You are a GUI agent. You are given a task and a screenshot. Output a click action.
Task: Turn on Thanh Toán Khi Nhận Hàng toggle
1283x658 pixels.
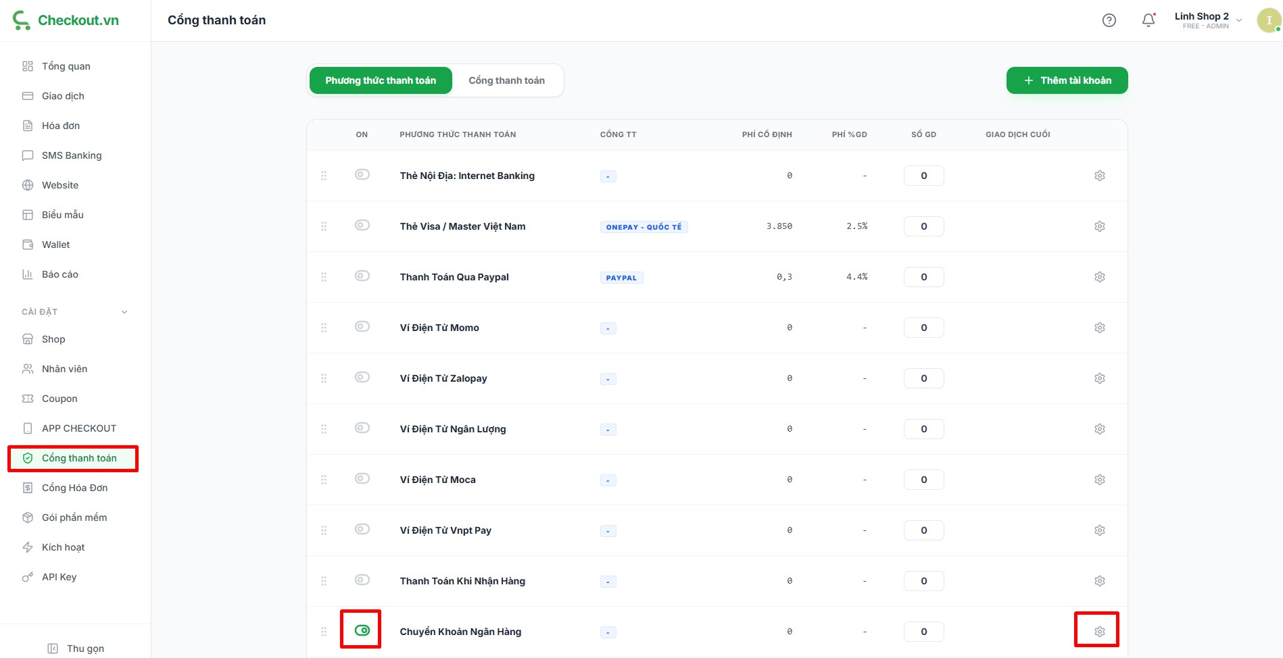[x=362, y=580]
